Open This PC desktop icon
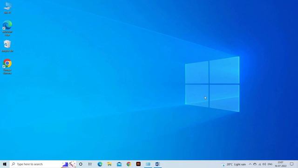 click(x=7, y=8)
